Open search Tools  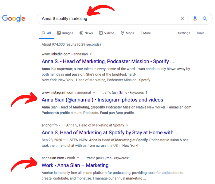[200, 33]
